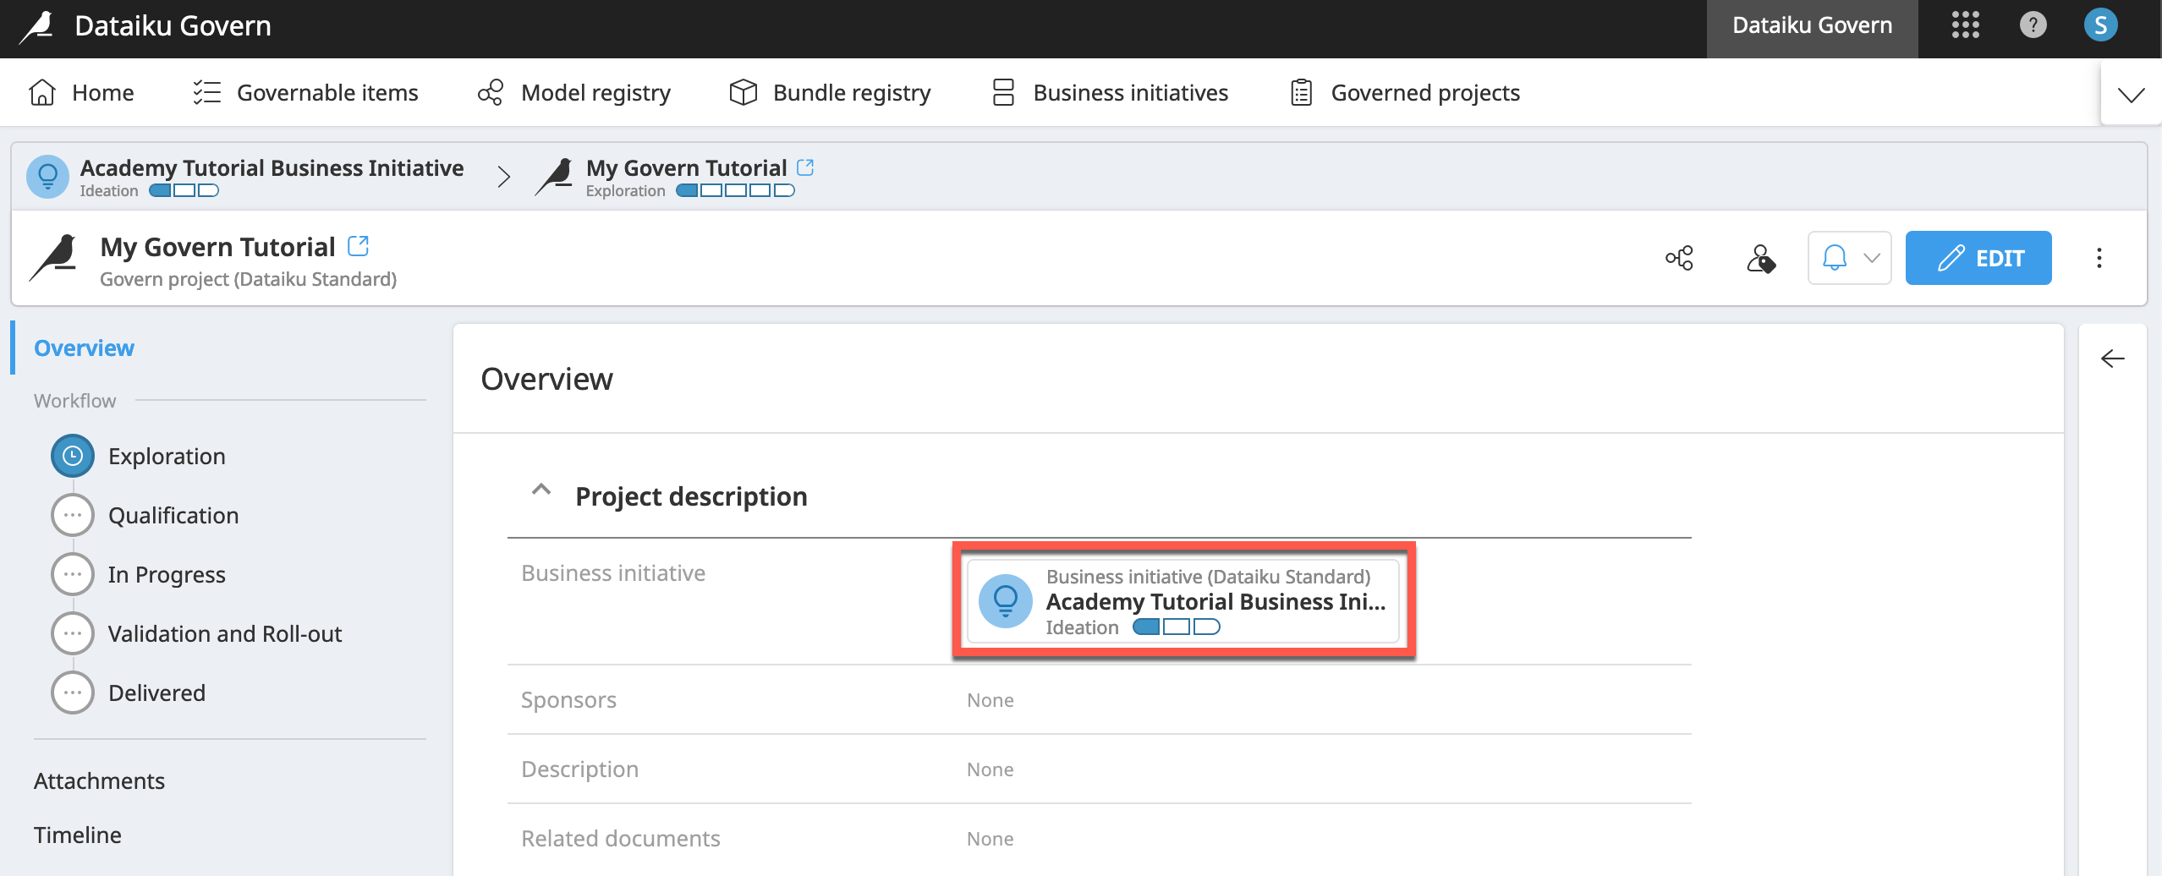Viewport: 2162px width, 876px height.
Task: Click the bird icon beside page title
Action: (53, 258)
